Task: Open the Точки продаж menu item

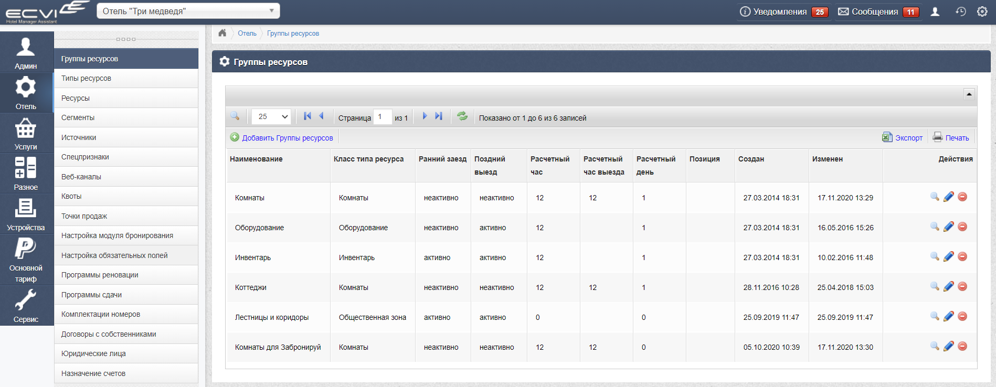Action: point(126,216)
